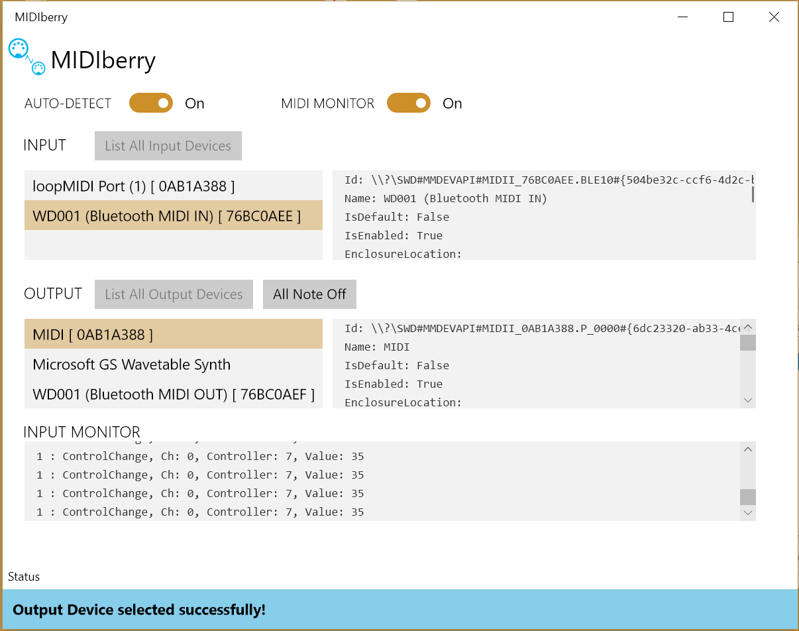Select MIDI [ 0AB1A388 ] output device
The image size is (799, 631).
click(x=174, y=334)
